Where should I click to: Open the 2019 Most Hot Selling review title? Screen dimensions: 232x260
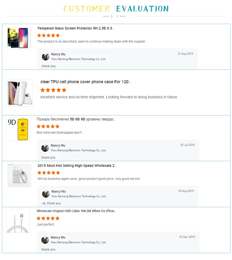pyautogui.click(x=77, y=166)
